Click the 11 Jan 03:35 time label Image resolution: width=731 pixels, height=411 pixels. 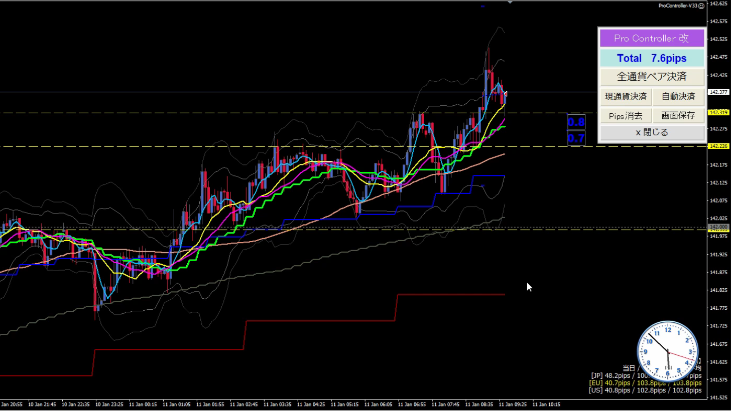coord(278,404)
